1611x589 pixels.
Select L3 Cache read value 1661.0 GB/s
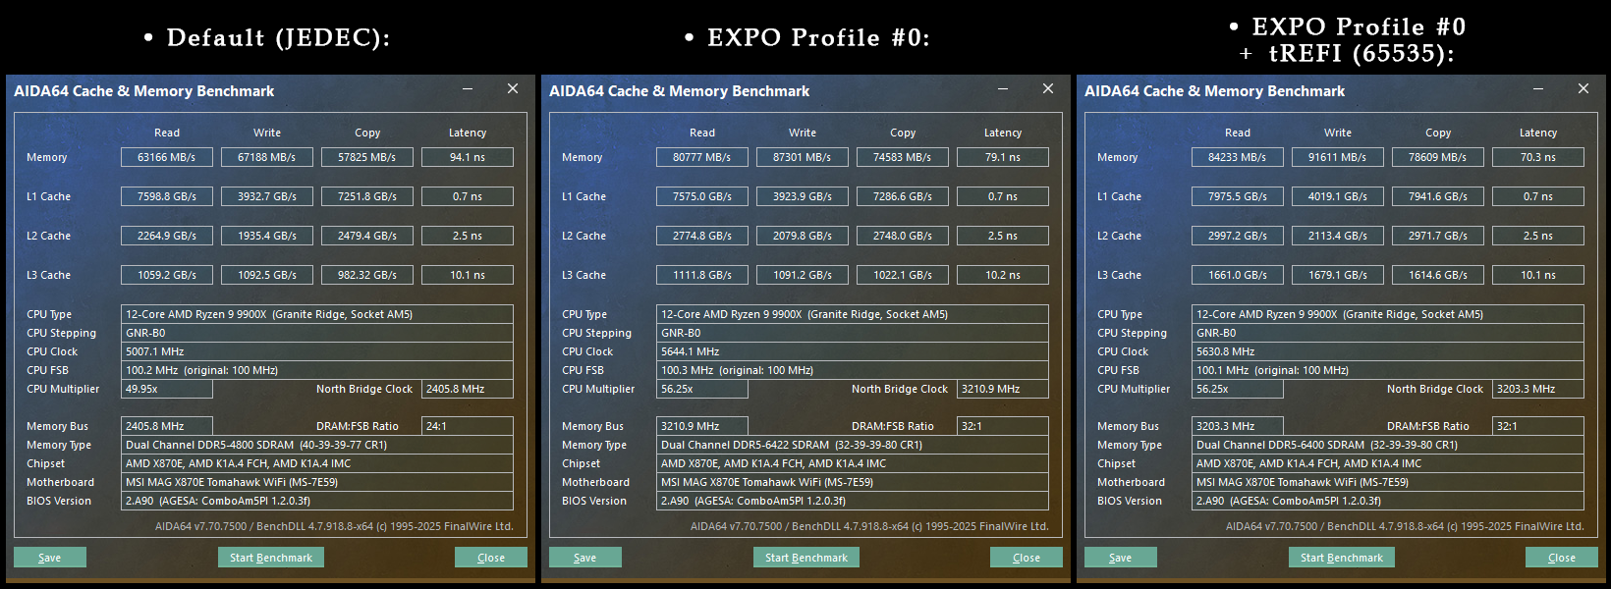point(1238,275)
